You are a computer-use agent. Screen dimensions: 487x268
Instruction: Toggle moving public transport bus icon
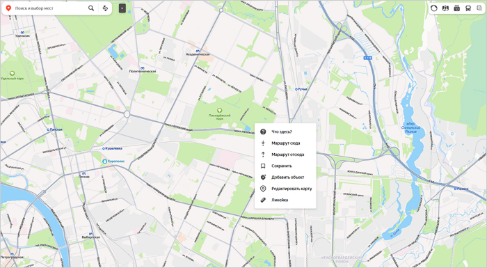468,8
